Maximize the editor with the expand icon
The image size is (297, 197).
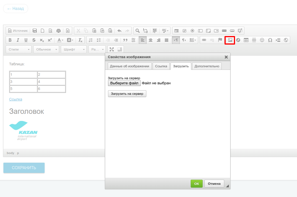[112, 49]
